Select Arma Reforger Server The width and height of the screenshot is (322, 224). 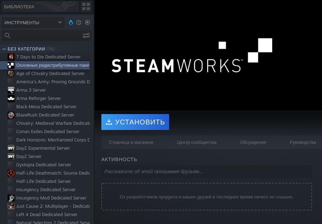coord(39,99)
